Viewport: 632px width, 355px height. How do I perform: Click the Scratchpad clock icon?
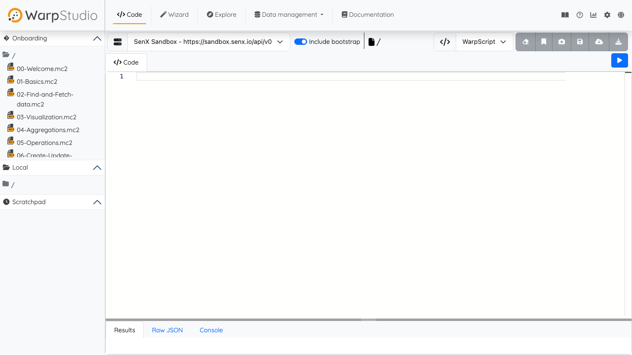(6, 202)
